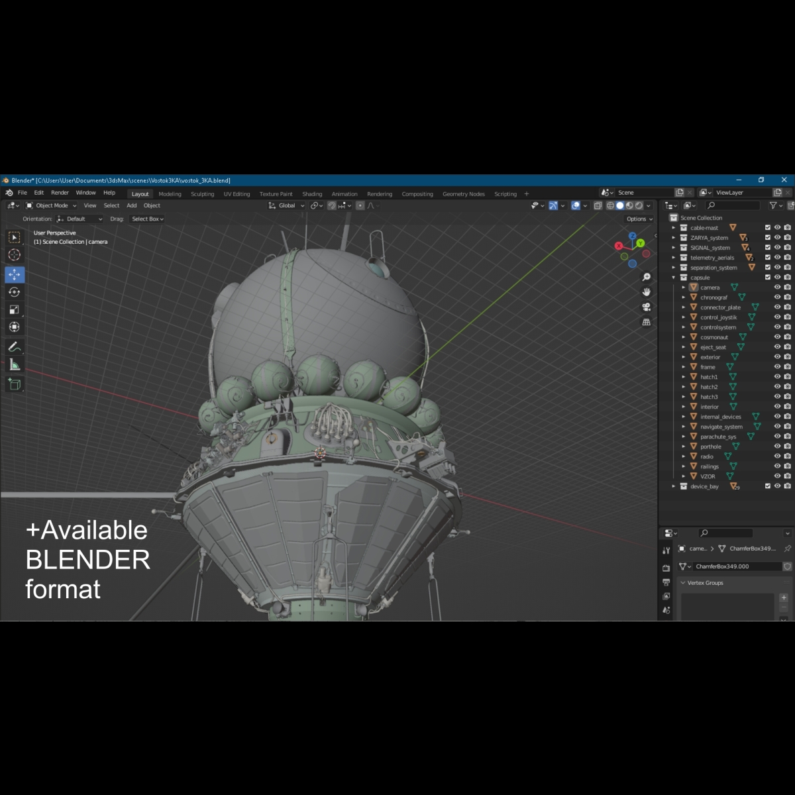Viewport: 795px width, 795px height.
Task: Open the Drag Select Box dropdown
Action: (x=147, y=219)
